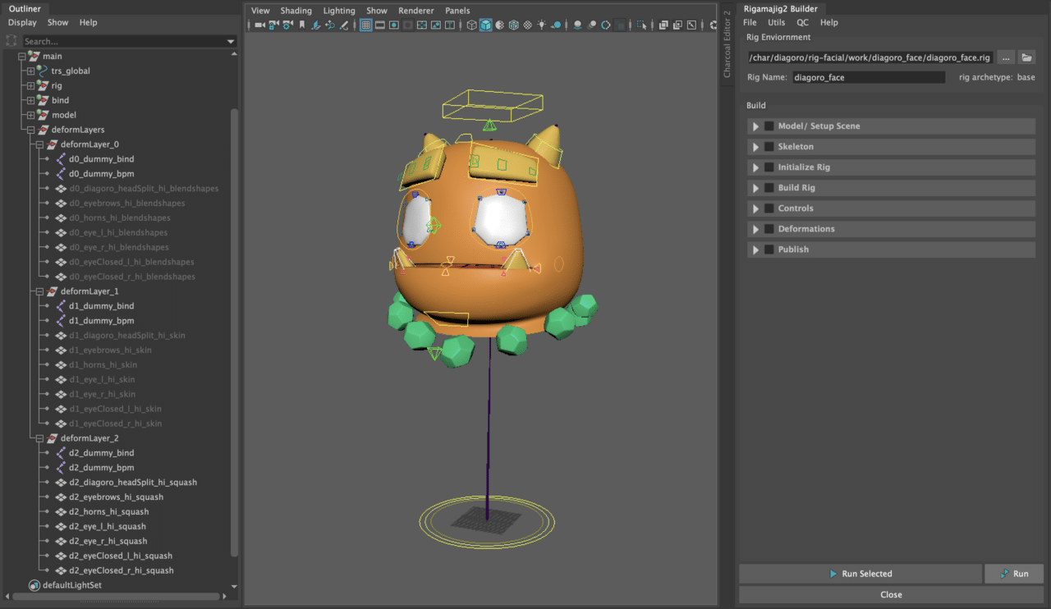Click the smooth shade all cube icon
Viewport: 1051px width, 609px height.
click(x=485, y=25)
